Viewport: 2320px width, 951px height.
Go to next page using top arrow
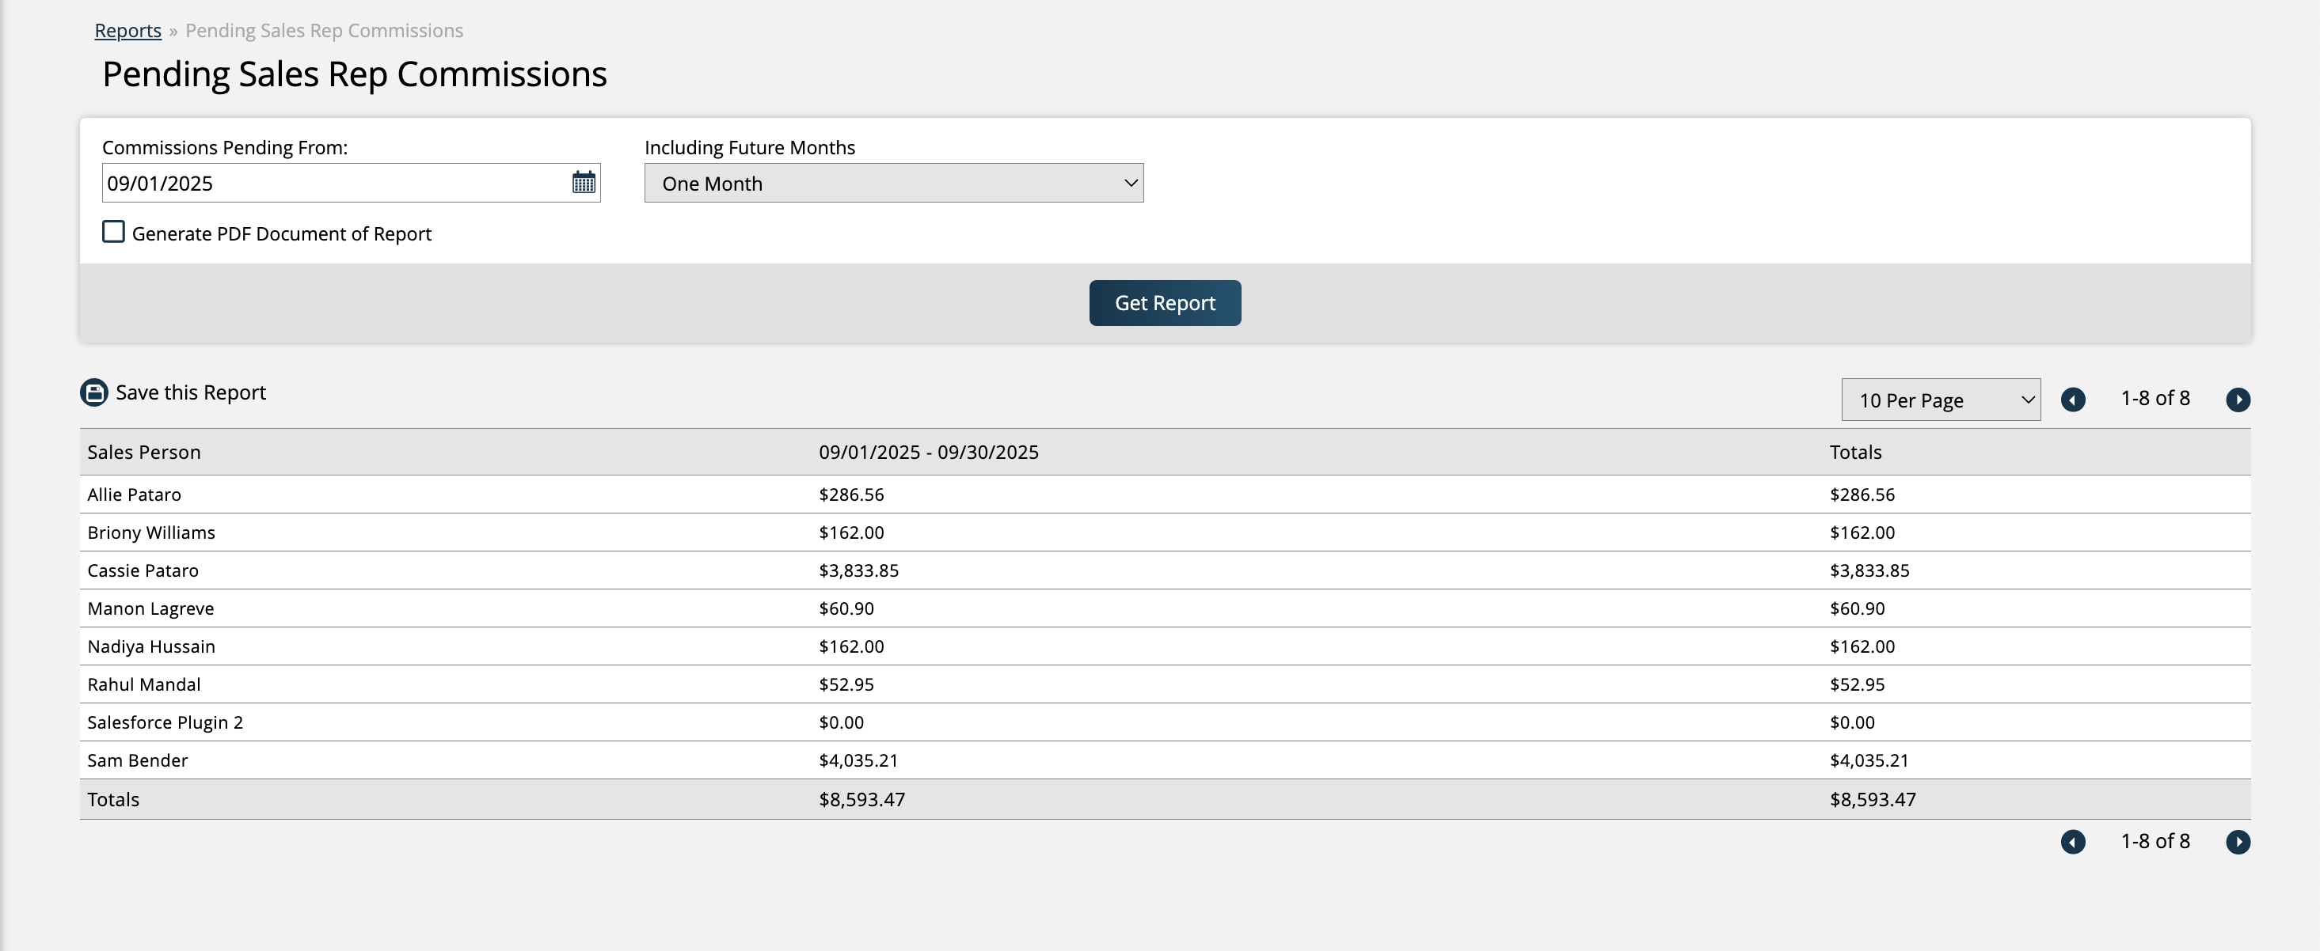(2237, 400)
